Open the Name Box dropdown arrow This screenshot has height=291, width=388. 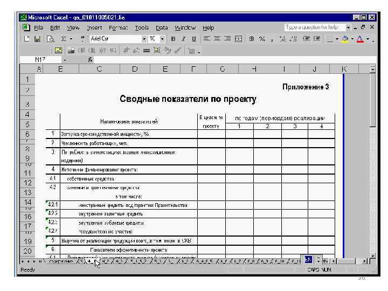click(65, 60)
